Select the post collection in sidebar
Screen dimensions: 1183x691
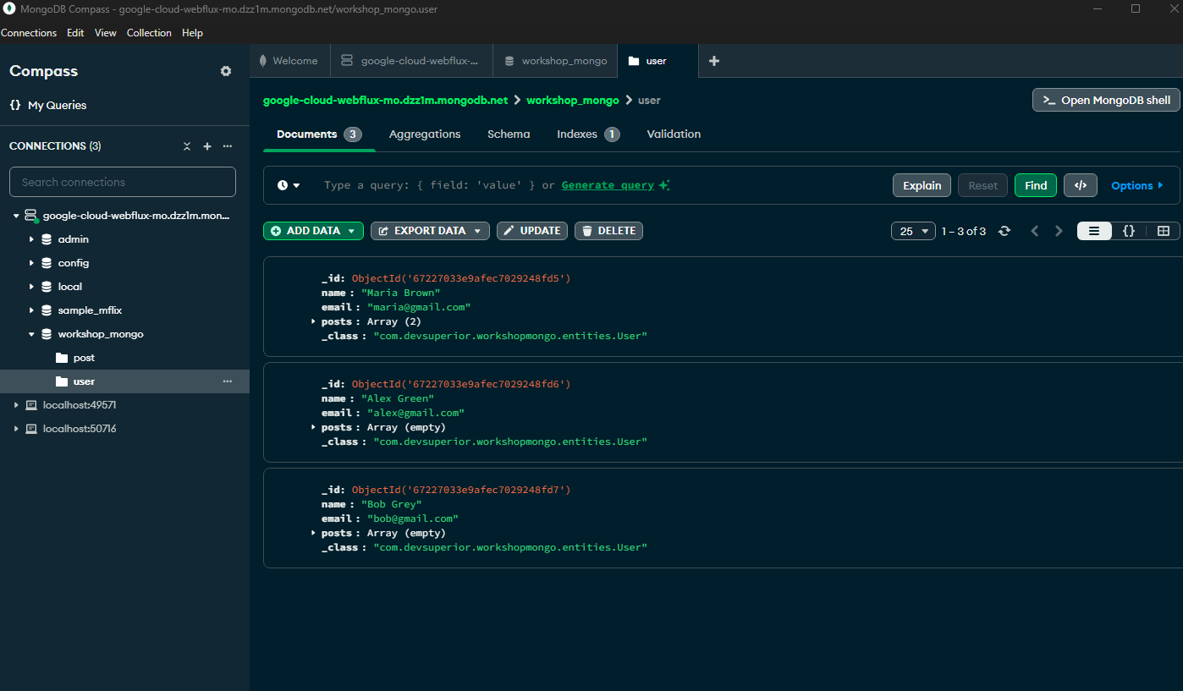[x=84, y=358]
